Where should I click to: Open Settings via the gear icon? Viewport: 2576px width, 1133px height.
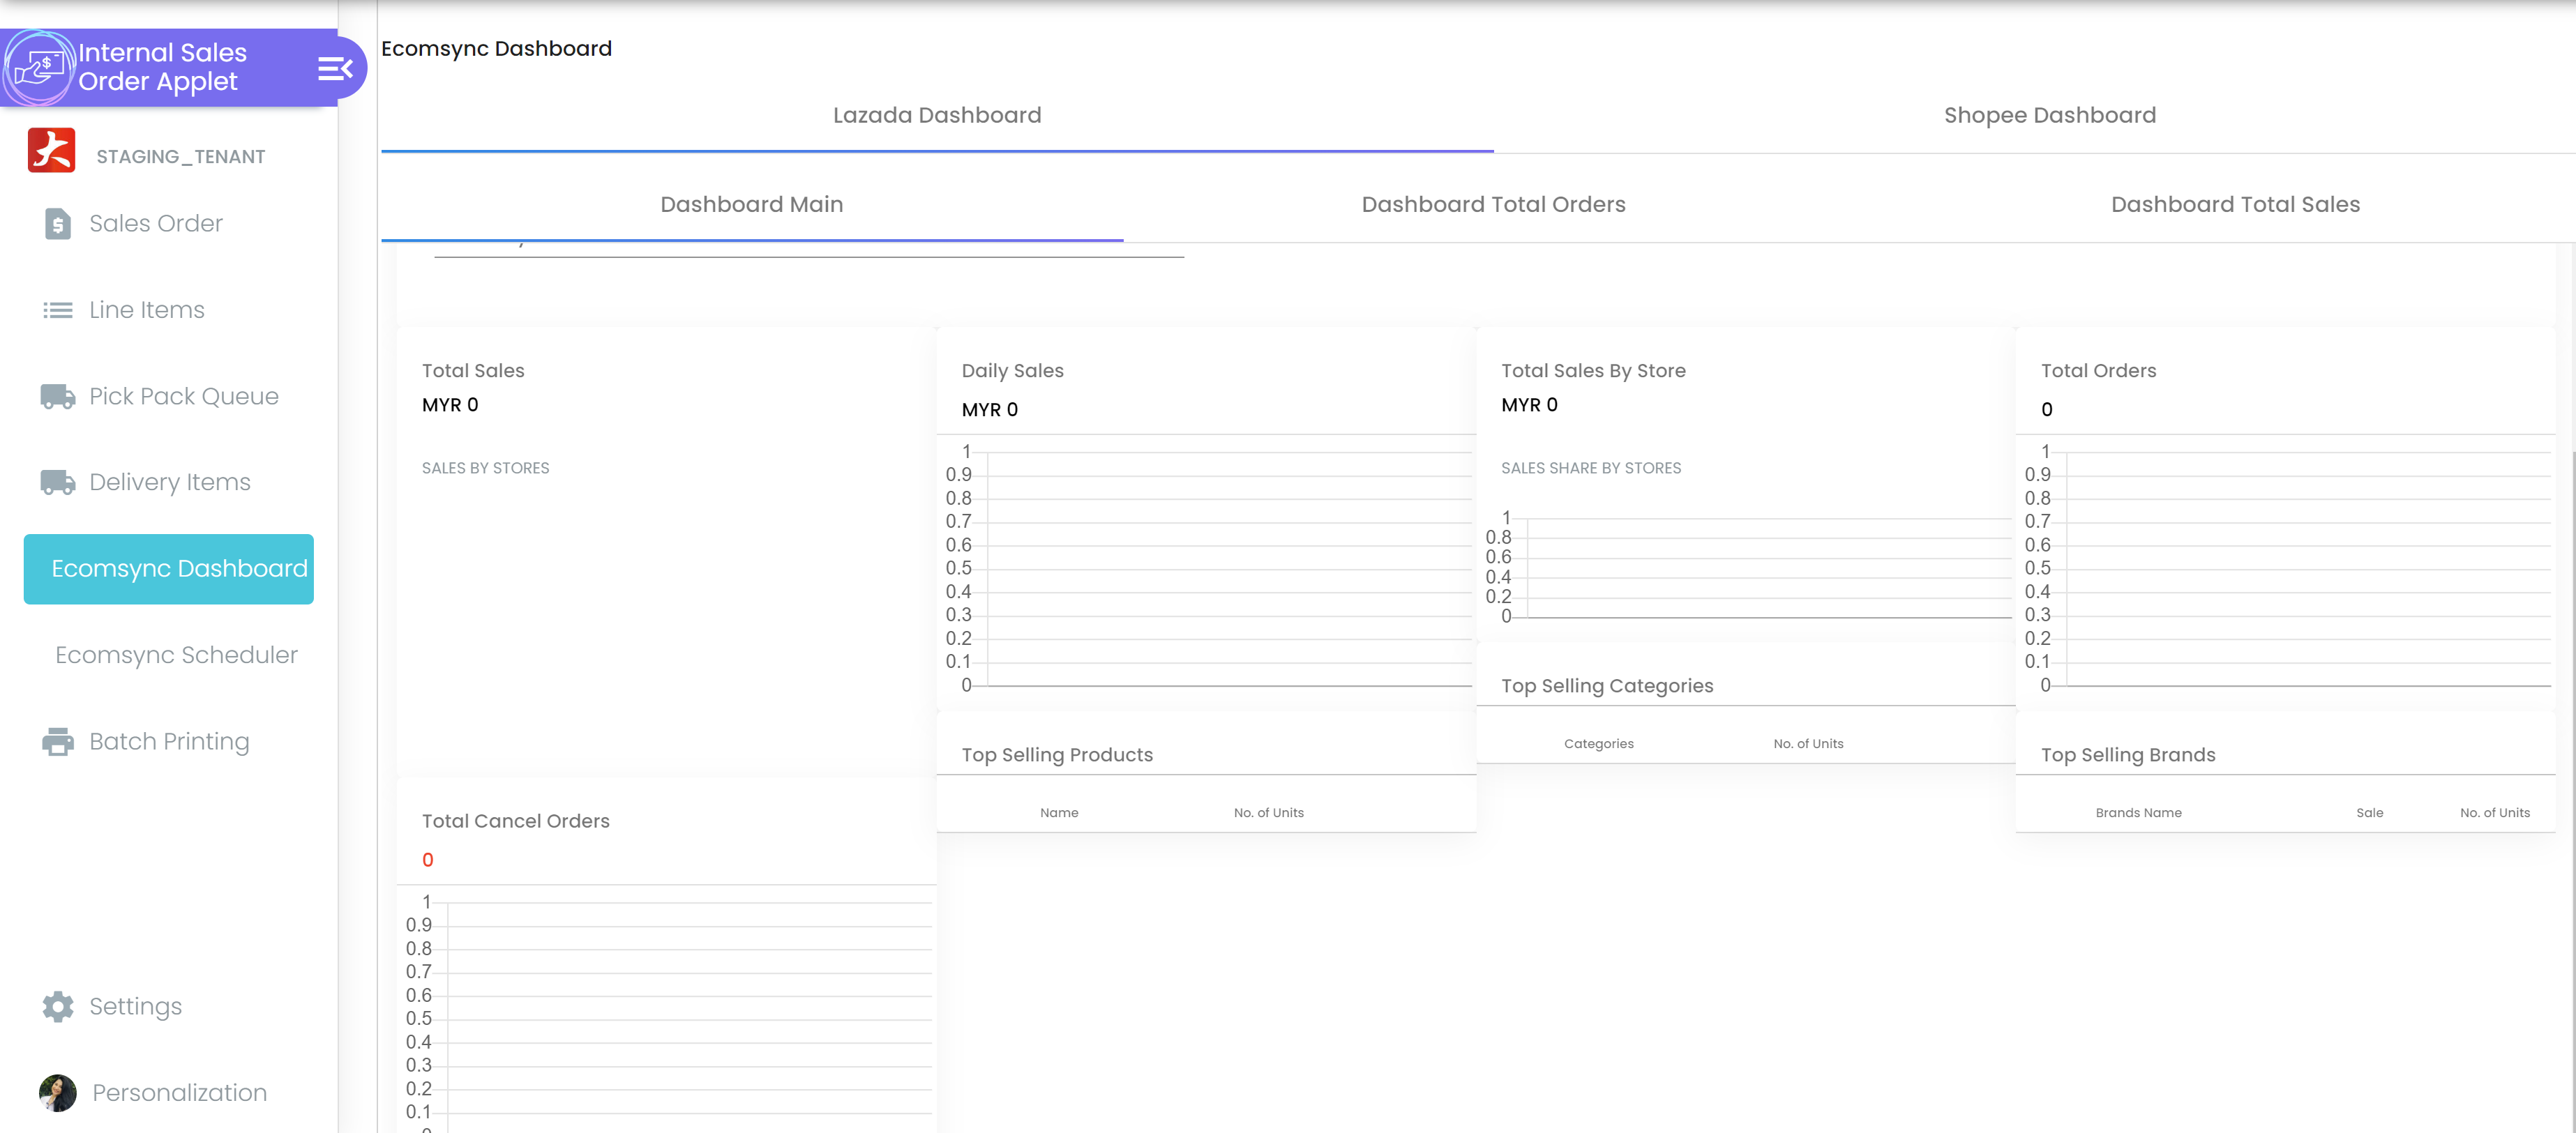(x=58, y=1007)
